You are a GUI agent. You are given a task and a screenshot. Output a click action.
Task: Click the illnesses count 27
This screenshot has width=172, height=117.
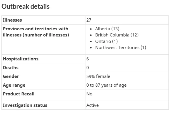89,20
